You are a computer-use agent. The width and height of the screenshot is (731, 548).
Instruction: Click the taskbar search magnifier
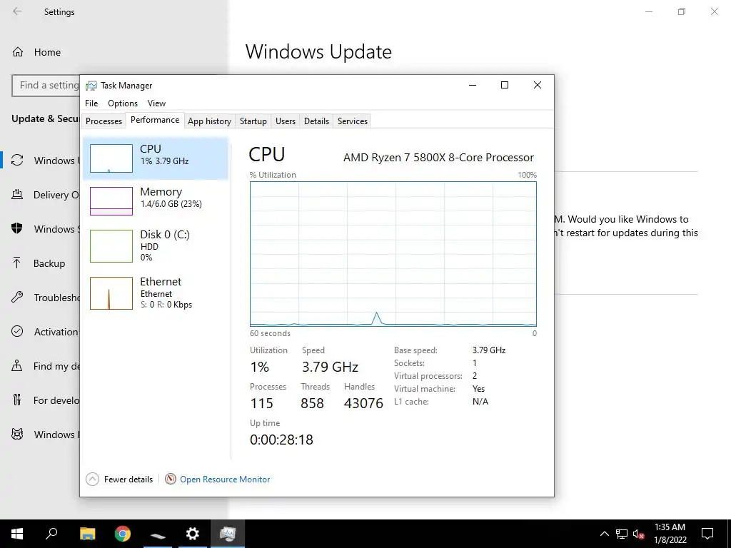[x=51, y=534]
